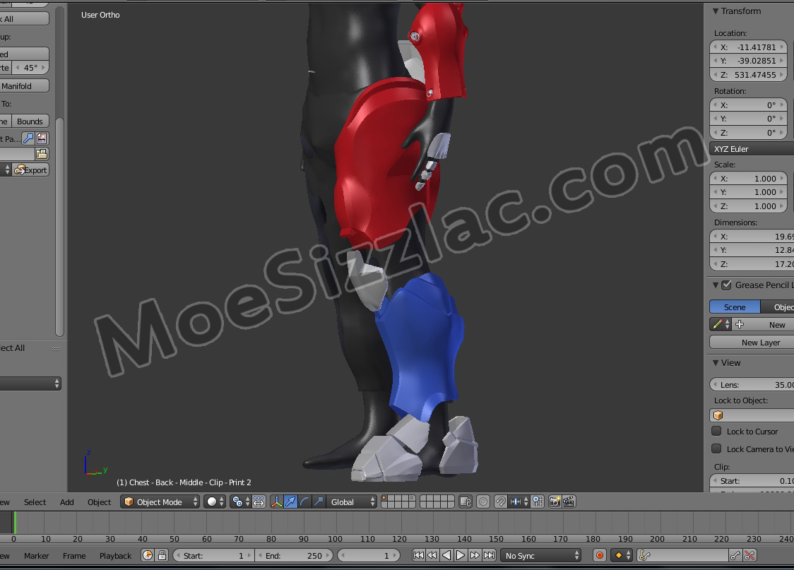
Task: Select the rotate manipulator arc icon
Action: (304, 501)
